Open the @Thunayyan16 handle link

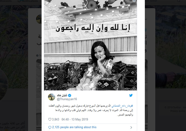click(x=67, y=99)
